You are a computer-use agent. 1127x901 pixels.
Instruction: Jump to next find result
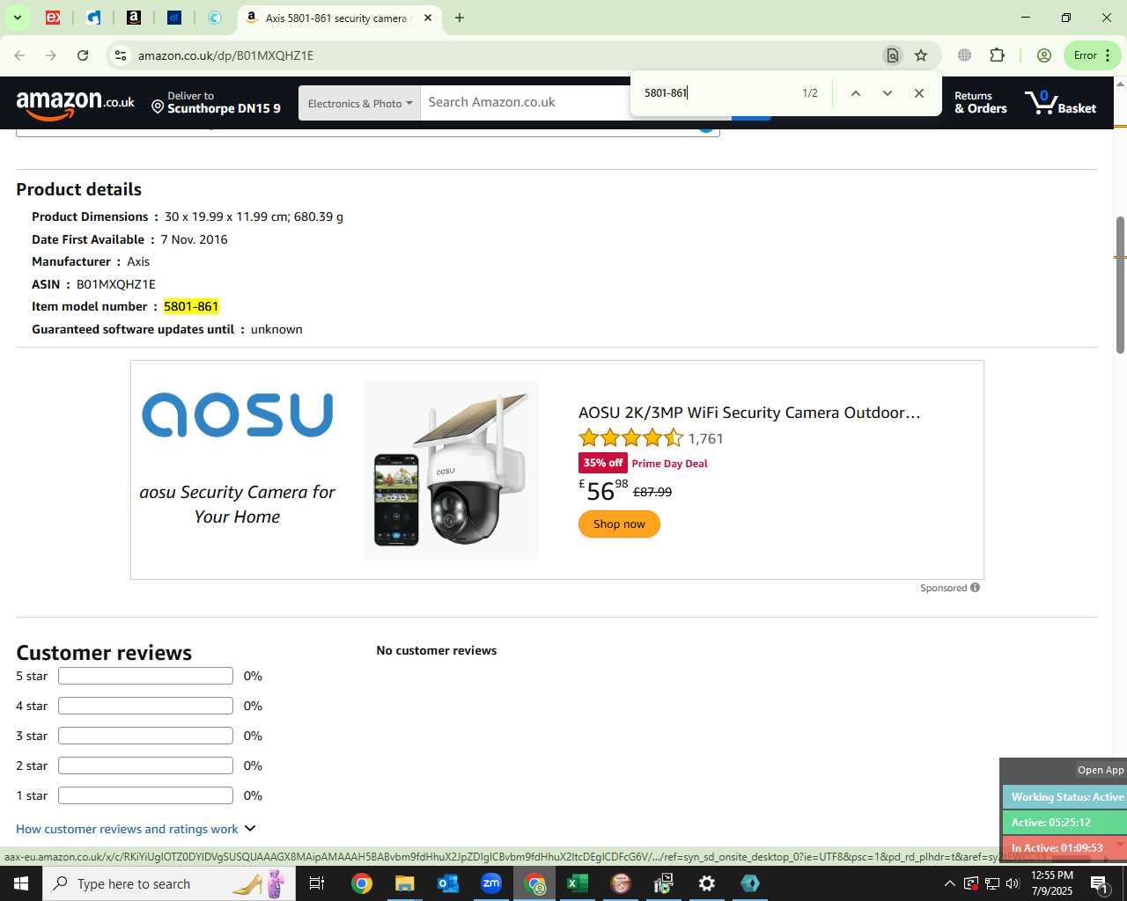888,93
